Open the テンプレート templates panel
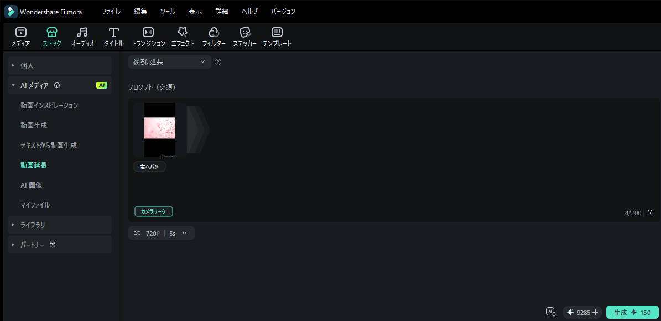661x321 pixels. tap(277, 37)
